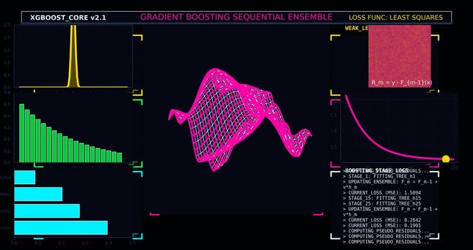Select log line STAGE_15: FITTING_TREE_h15

click(x=382, y=198)
